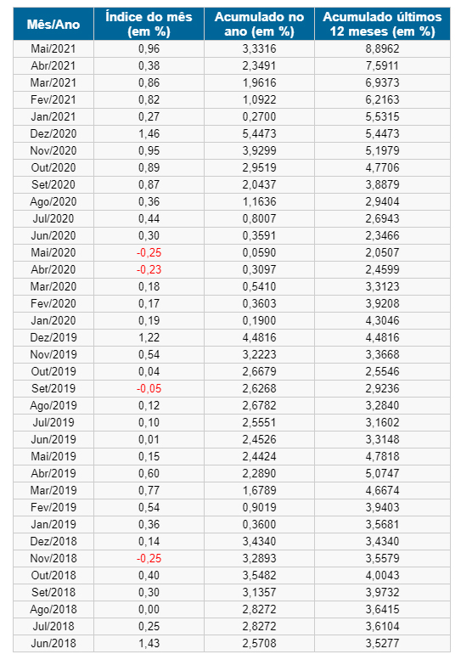Click the red -0,05 value for Set/2019

coord(149,388)
